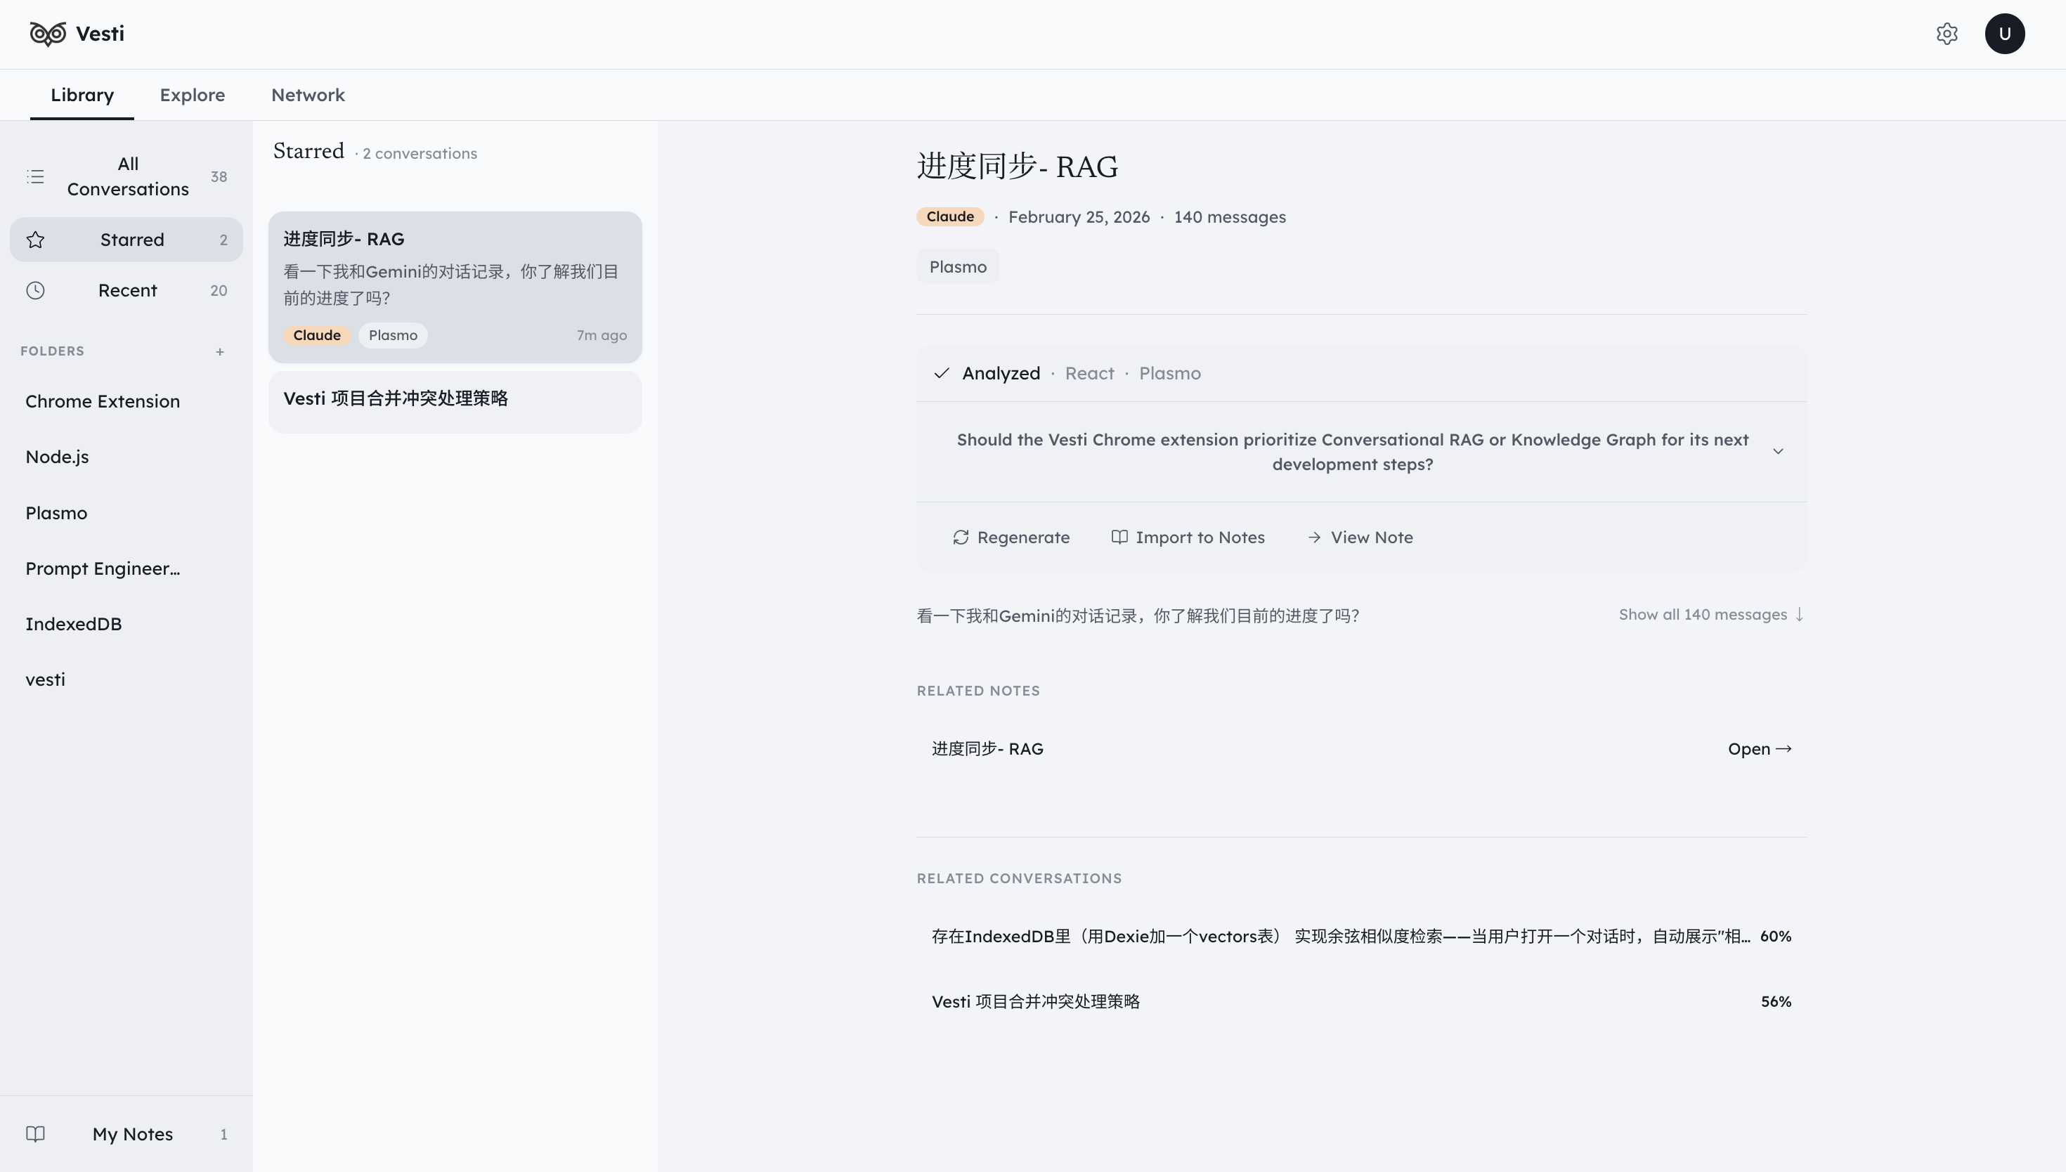The width and height of the screenshot is (2066, 1172).
Task: Select All Conversations in sidebar
Action: tap(126, 176)
